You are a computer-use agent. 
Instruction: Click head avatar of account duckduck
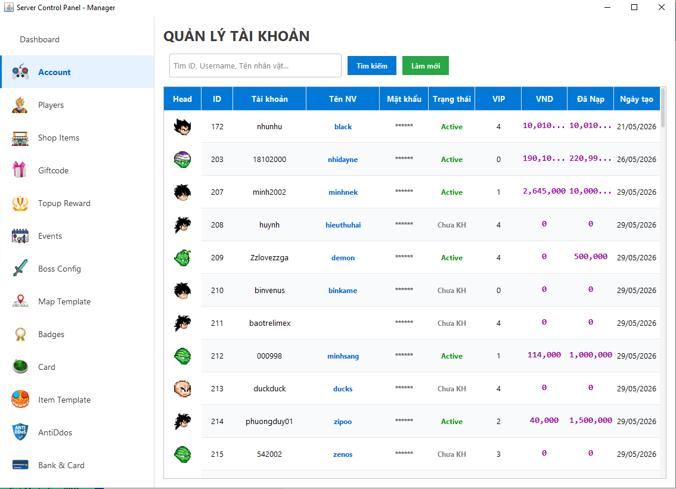click(x=182, y=388)
